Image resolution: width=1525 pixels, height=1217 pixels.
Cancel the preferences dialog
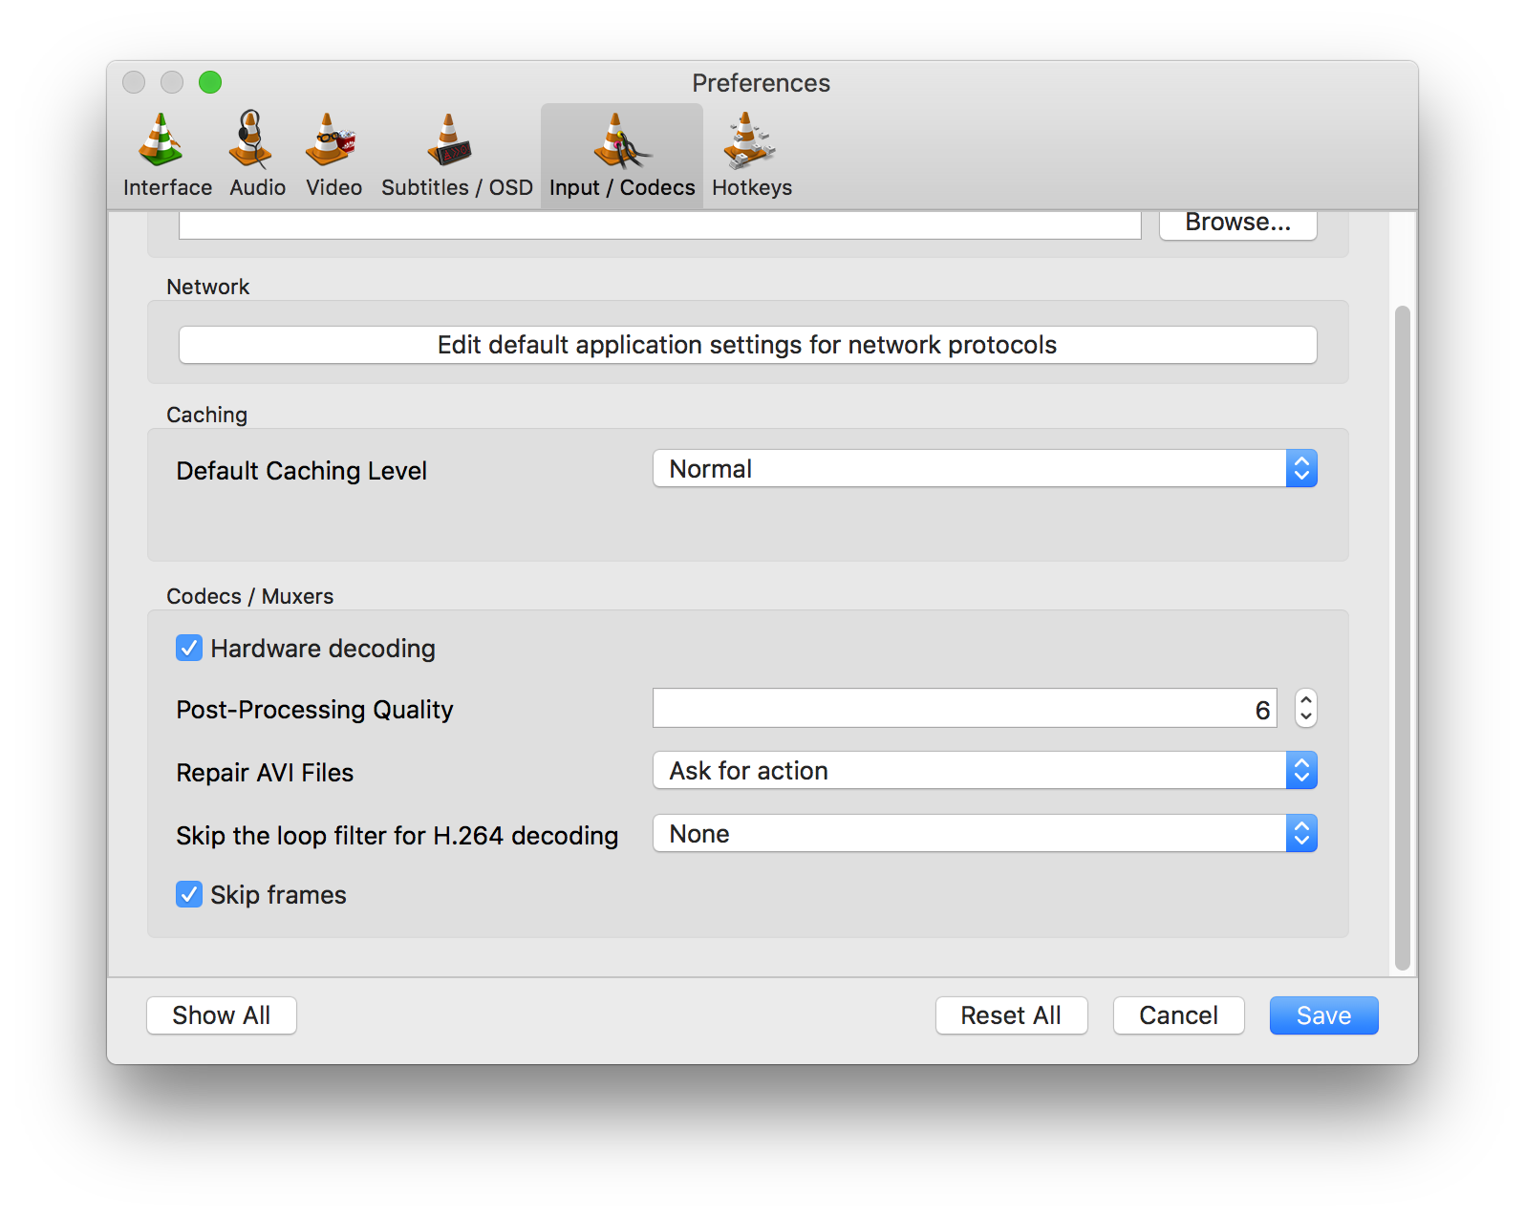tap(1179, 1015)
